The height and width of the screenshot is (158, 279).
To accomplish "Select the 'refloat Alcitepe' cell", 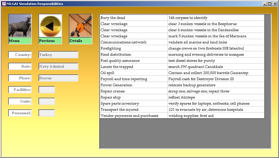I will pos(216,97).
